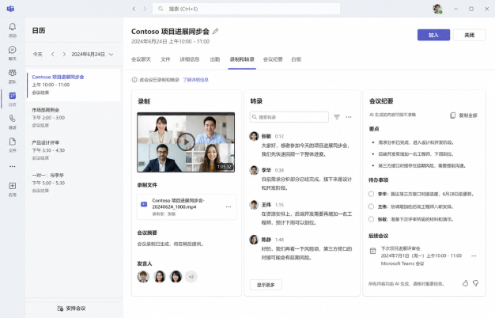
Task: Open recording file Contoso 20240624_1000.mp4
Action: click(x=187, y=206)
